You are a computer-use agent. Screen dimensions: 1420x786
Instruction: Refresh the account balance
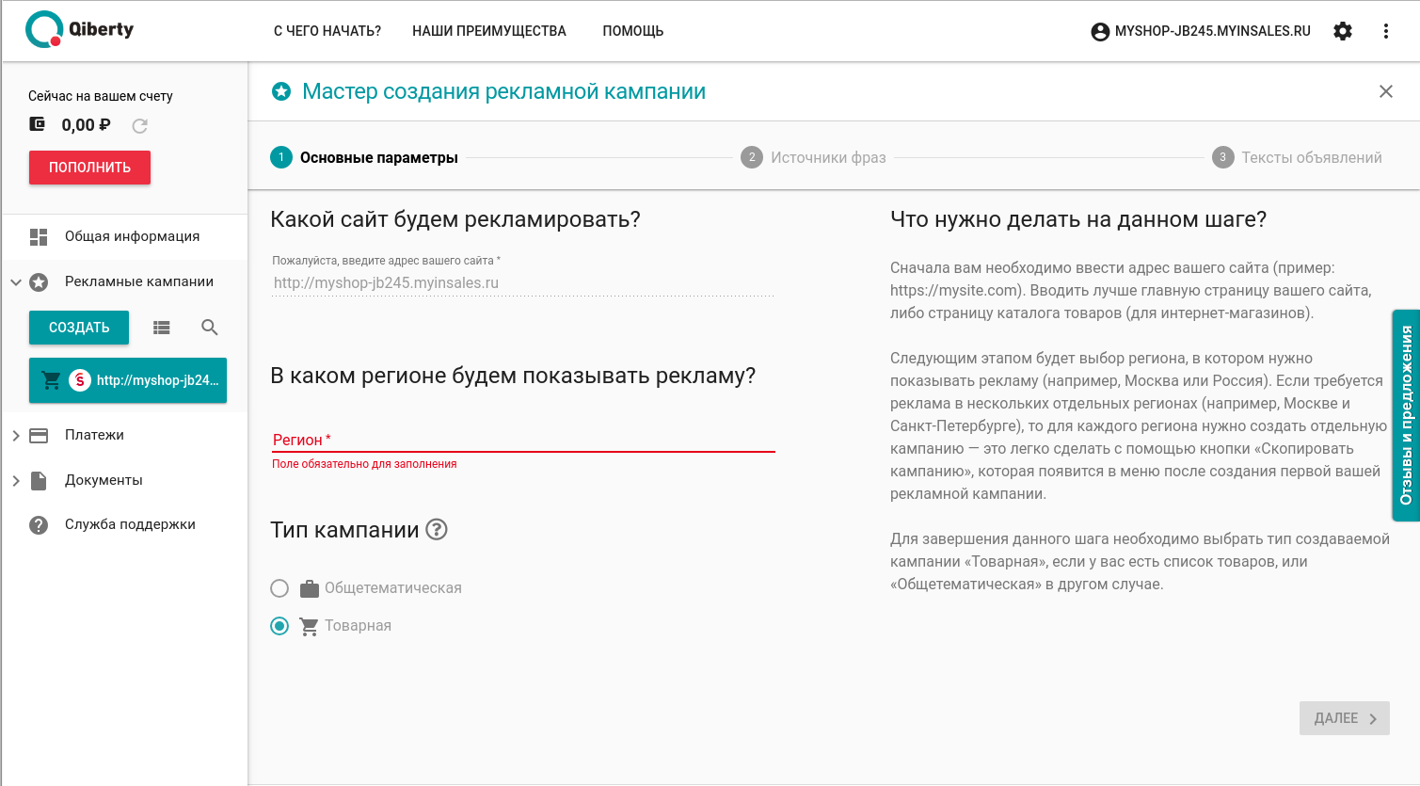[140, 125]
